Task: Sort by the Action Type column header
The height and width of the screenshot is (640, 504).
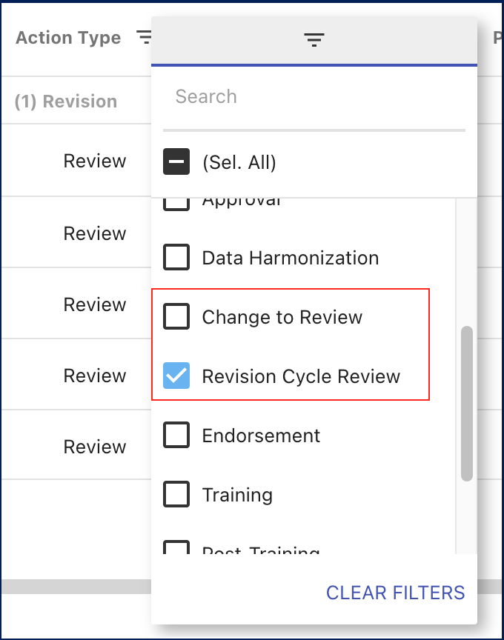Action: pos(68,38)
